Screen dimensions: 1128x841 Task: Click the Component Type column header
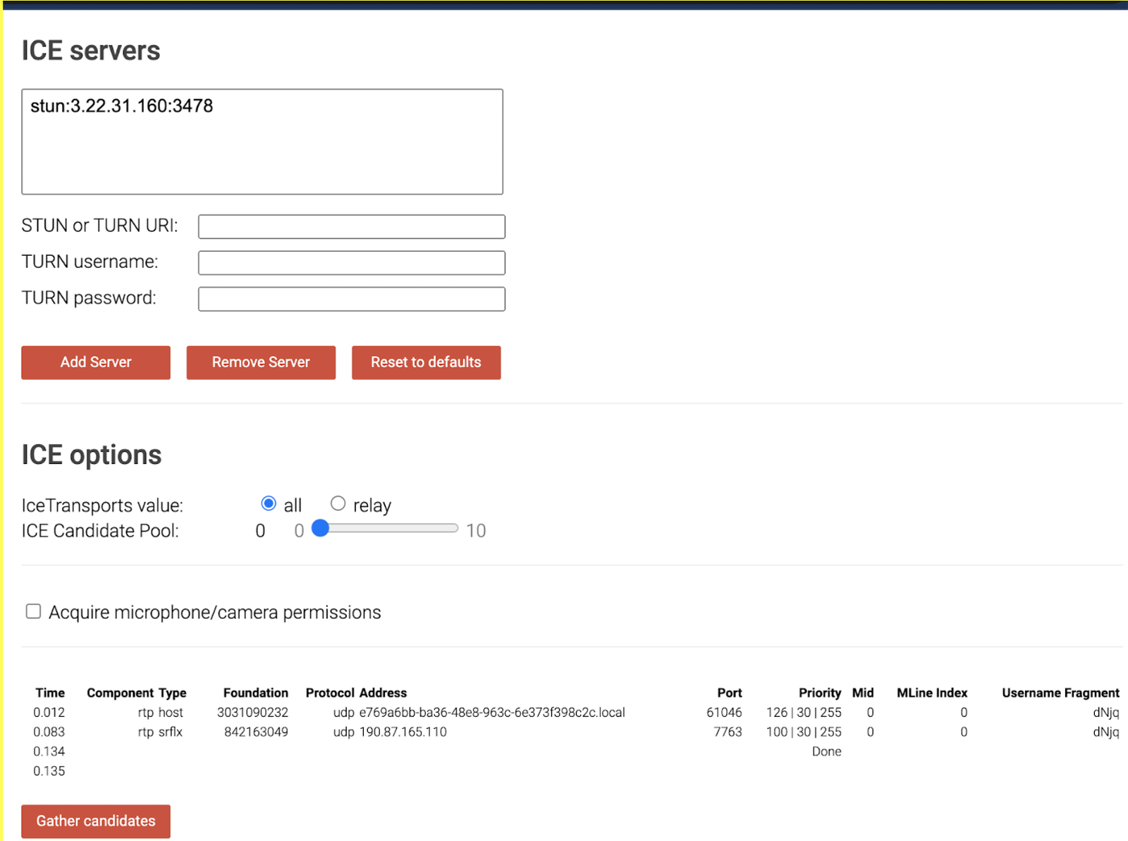(136, 693)
